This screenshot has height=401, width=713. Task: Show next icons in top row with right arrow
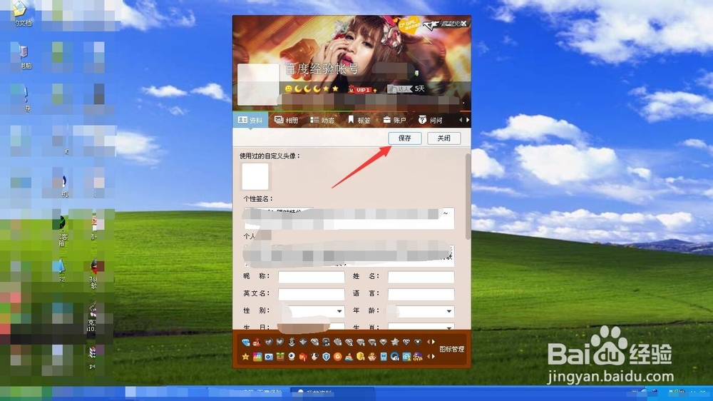[434, 342]
